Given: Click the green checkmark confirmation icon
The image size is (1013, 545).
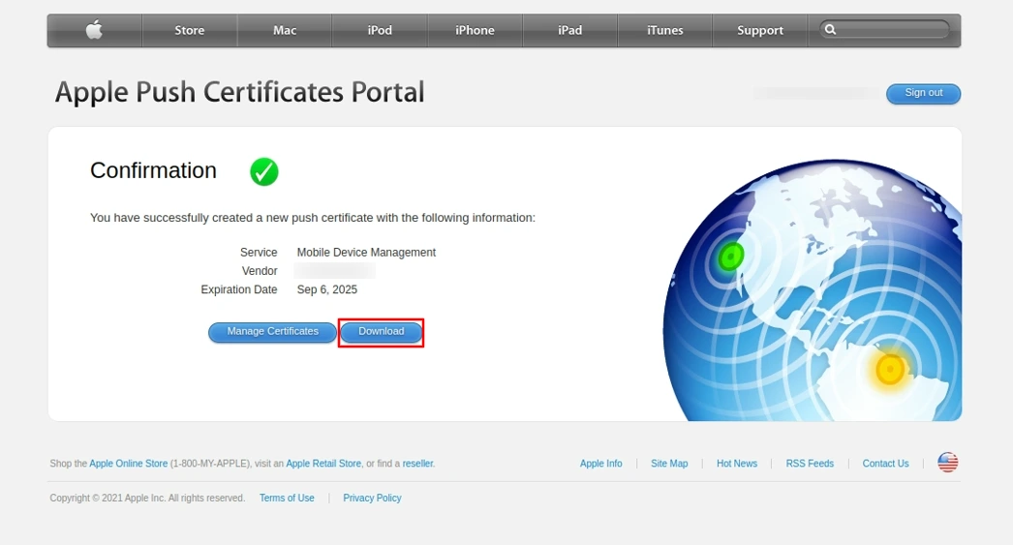Looking at the screenshot, I should coord(264,171).
